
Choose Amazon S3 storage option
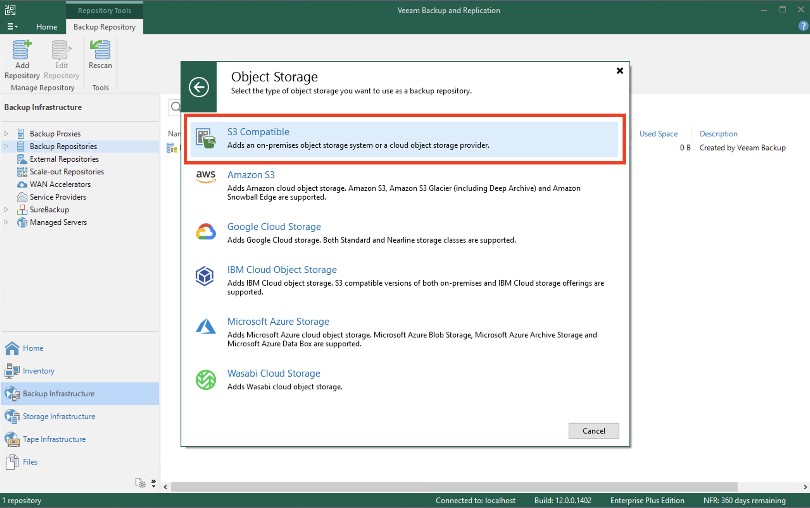coord(404,186)
